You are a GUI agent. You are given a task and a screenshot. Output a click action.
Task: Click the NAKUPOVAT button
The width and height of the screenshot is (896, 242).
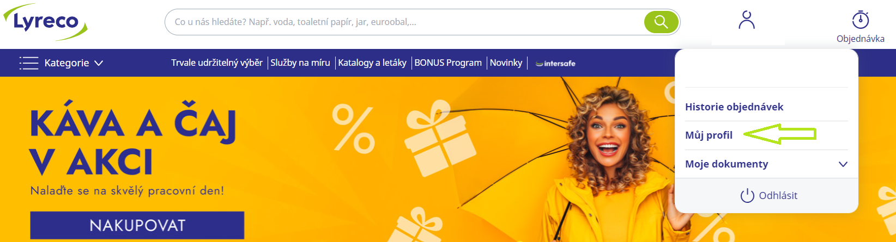point(137,225)
